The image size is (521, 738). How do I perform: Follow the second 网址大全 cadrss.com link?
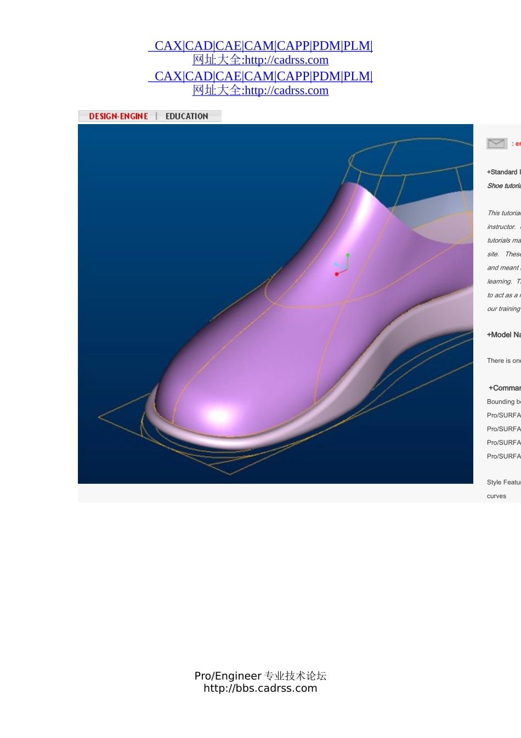pos(260,91)
